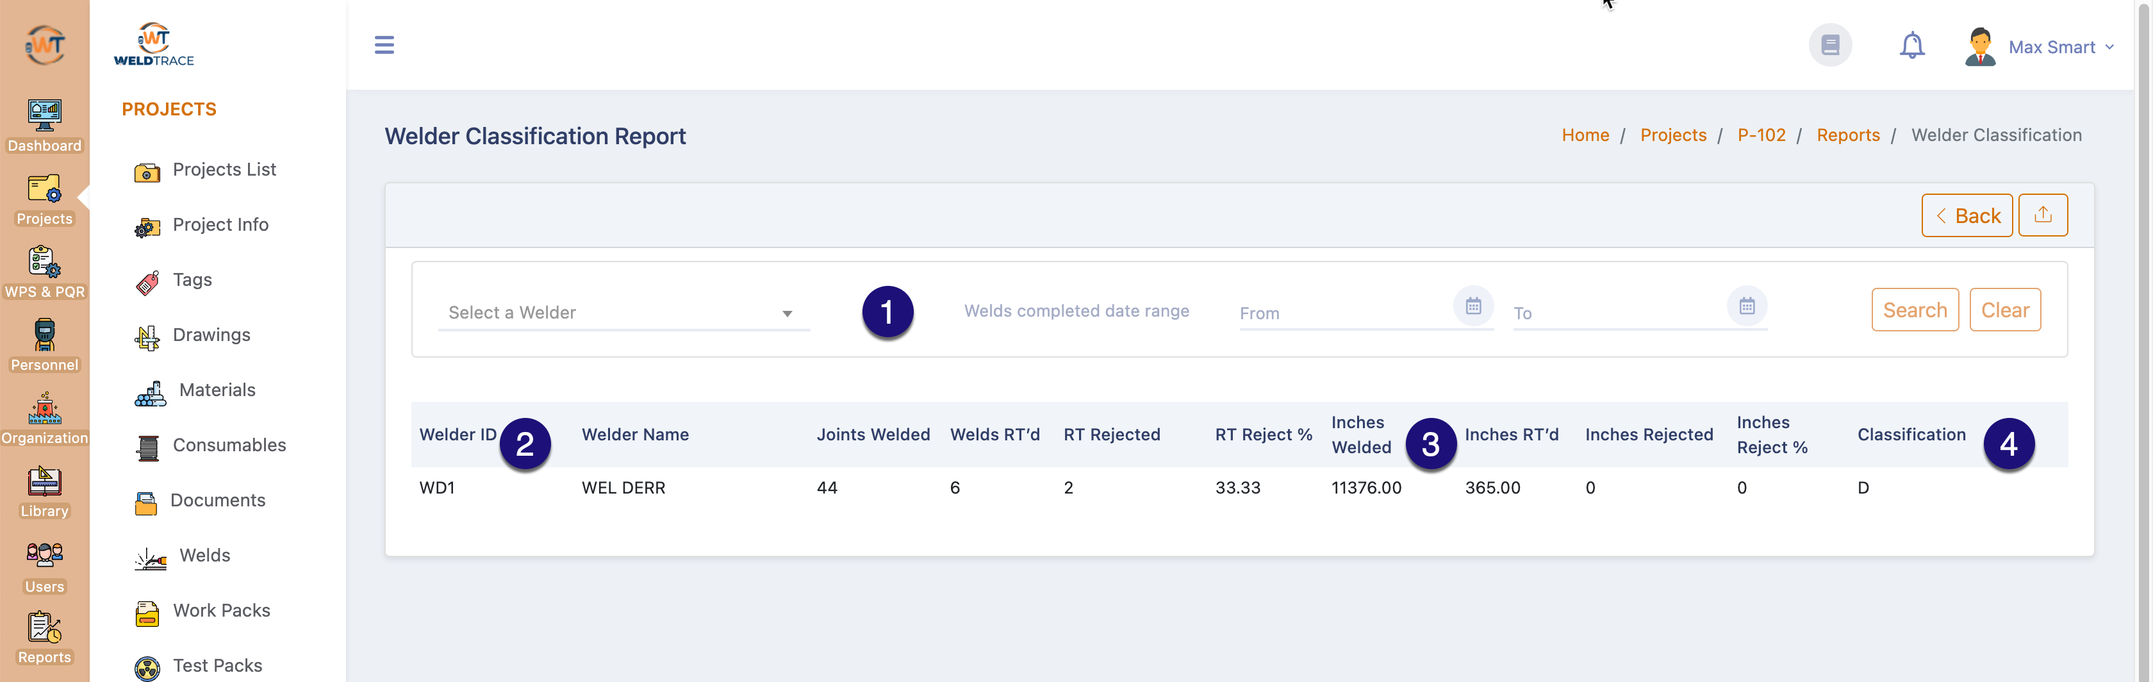Click the Welds spark icon
Image resolution: width=2153 pixels, height=682 pixels.
(151, 558)
